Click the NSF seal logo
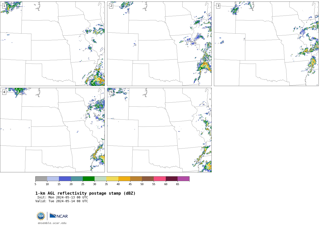The image size is (321, 226). 41,216
